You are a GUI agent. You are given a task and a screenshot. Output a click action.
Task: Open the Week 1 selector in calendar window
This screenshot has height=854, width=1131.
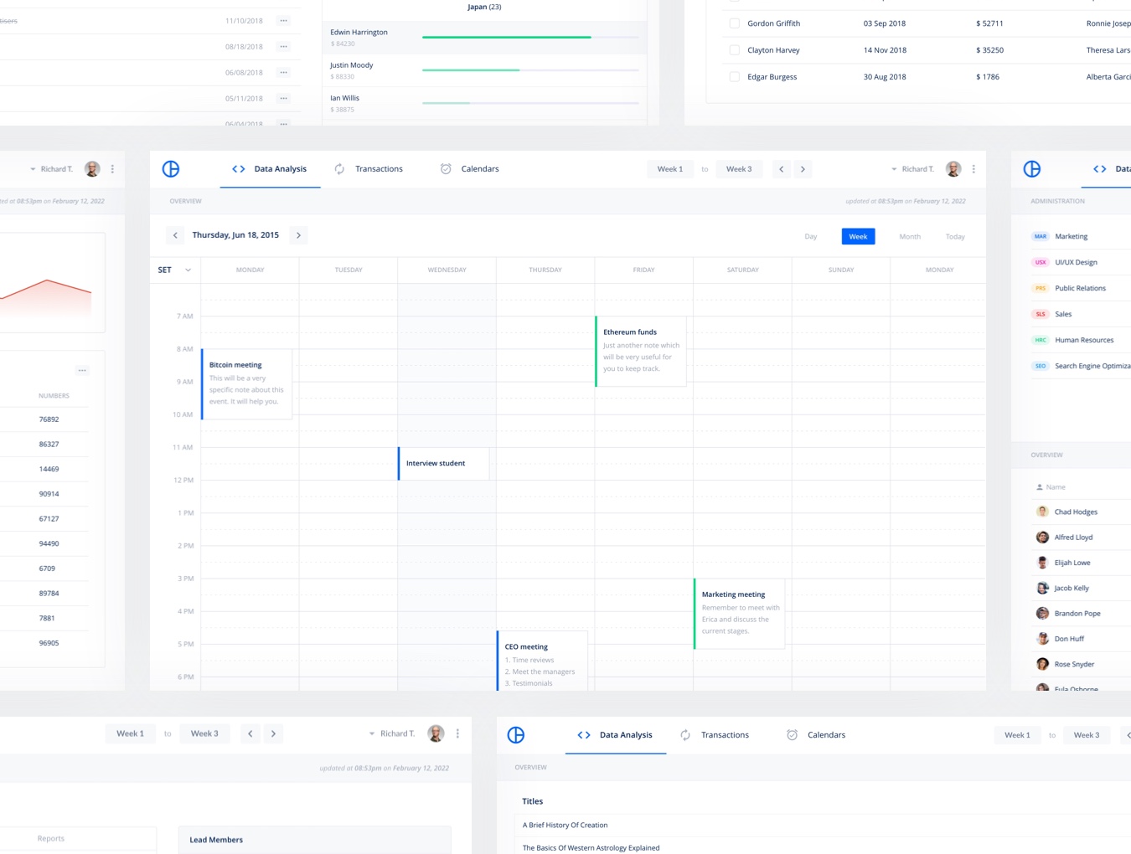[670, 169]
